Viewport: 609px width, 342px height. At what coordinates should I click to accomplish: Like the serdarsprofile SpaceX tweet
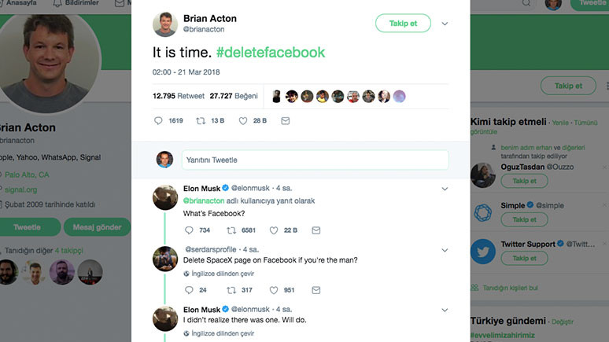pos(275,289)
